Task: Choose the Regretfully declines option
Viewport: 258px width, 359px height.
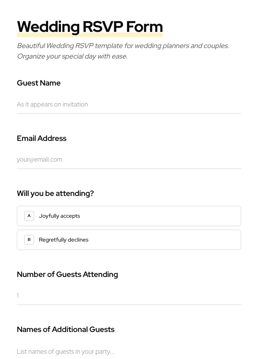Action: (129, 240)
